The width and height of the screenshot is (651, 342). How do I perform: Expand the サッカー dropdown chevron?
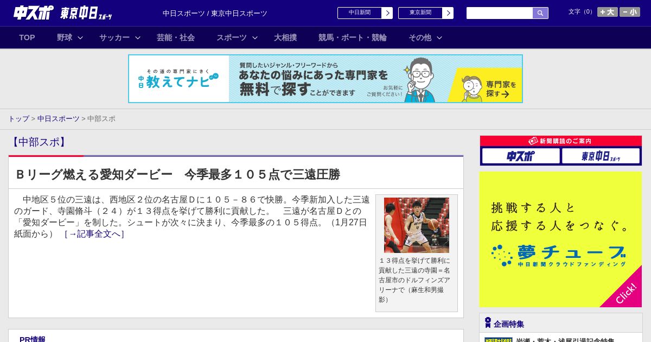click(x=138, y=38)
